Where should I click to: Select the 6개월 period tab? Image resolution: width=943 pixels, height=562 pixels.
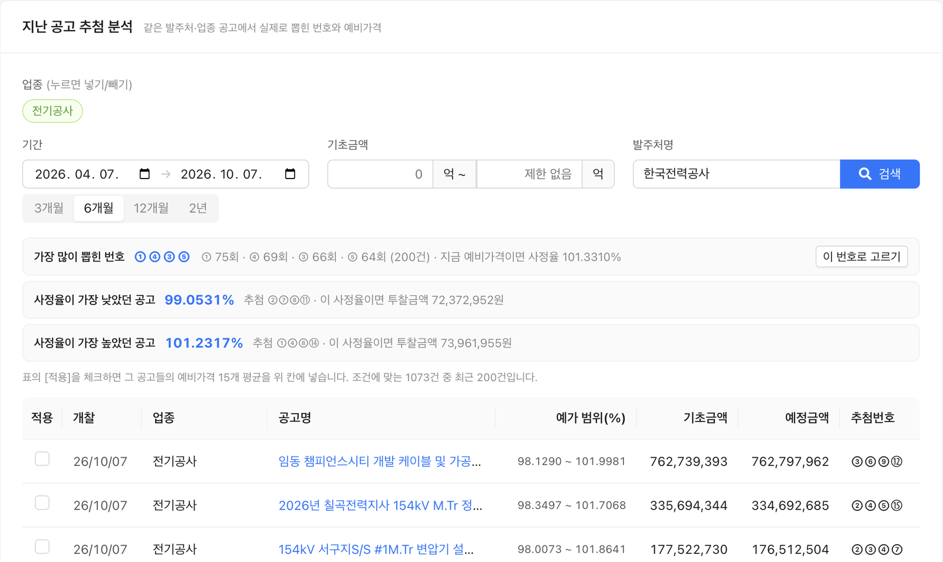[x=98, y=208]
